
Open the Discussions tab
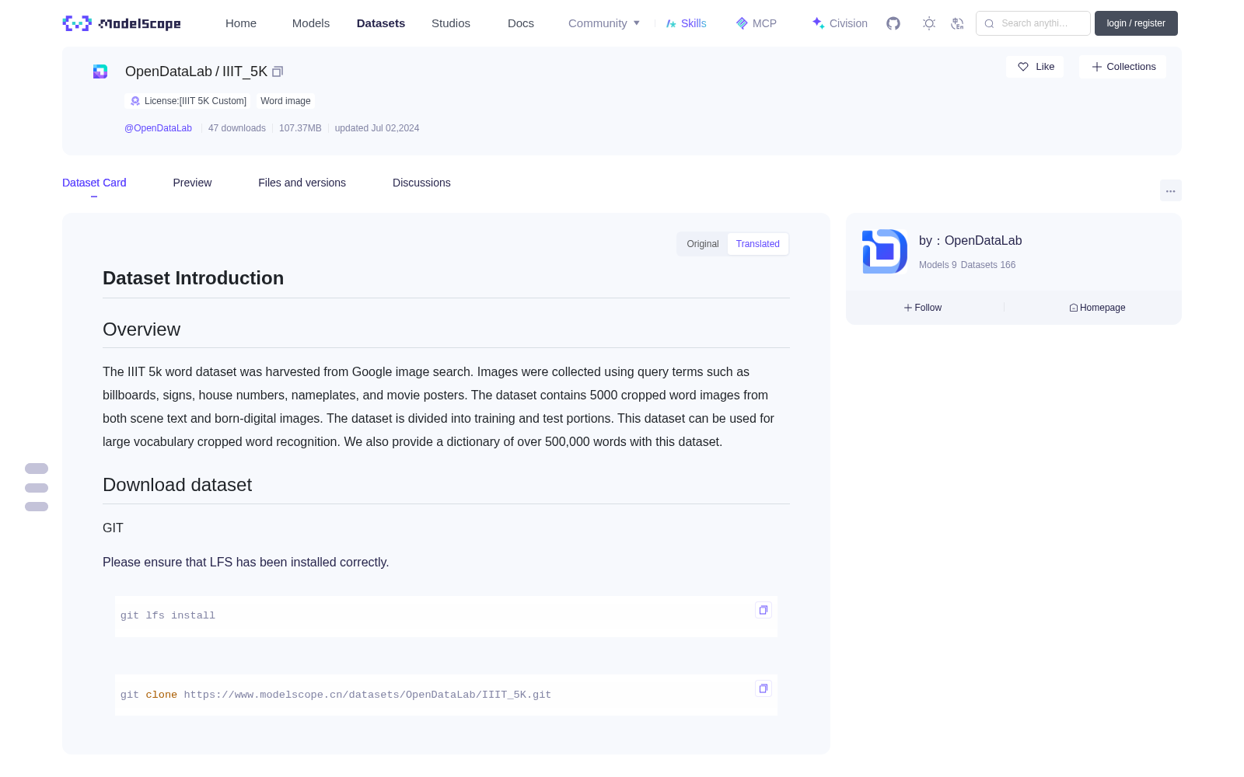point(421,183)
